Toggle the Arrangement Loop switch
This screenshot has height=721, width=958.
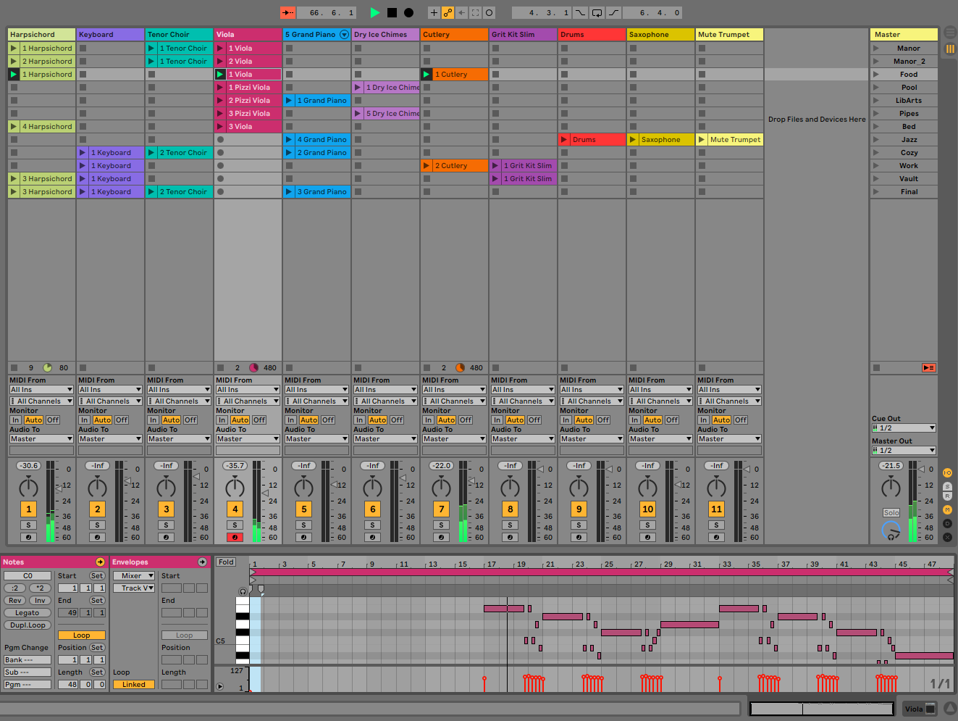(x=597, y=12)
